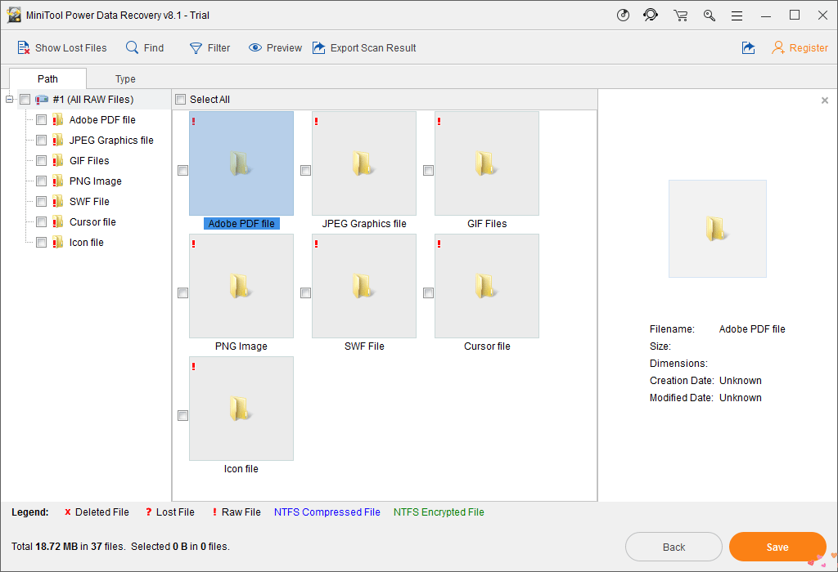Click the bootable media disc icon
The width and height of the screenshot is (838, 572).
coord(623,15)
